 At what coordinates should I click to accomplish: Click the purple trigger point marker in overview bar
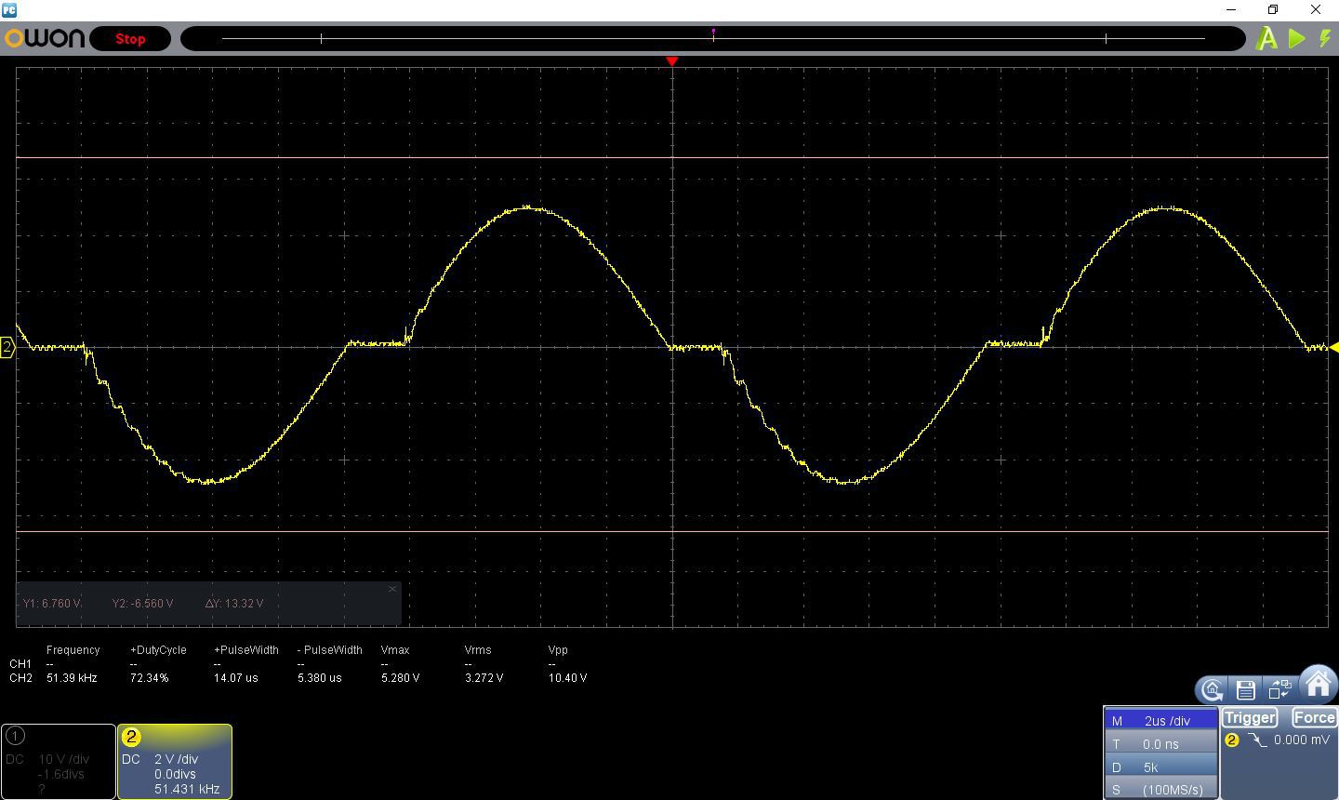pyautogui.click(x=713, y=33)
